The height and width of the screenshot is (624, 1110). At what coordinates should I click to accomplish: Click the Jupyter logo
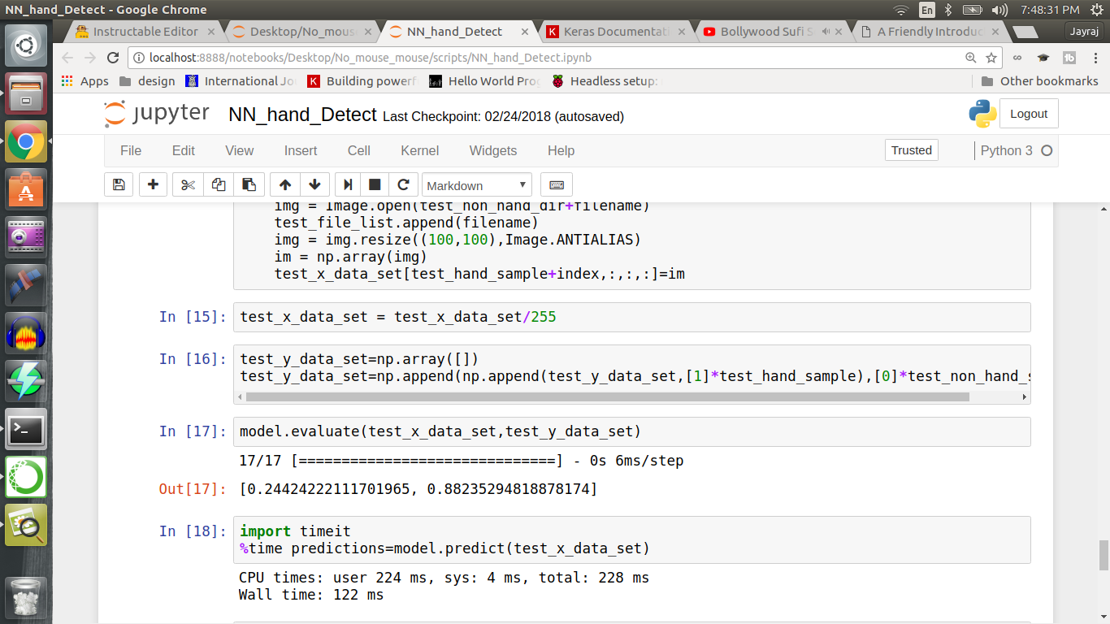(x=157, y=115)
